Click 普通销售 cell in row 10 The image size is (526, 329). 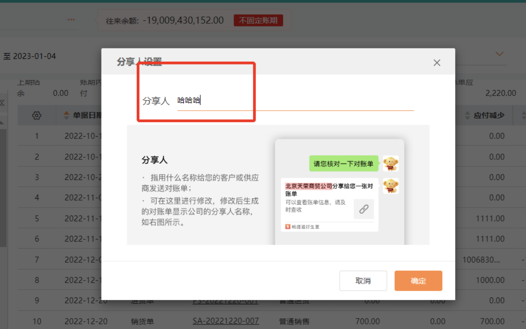(x=294, y=321)
